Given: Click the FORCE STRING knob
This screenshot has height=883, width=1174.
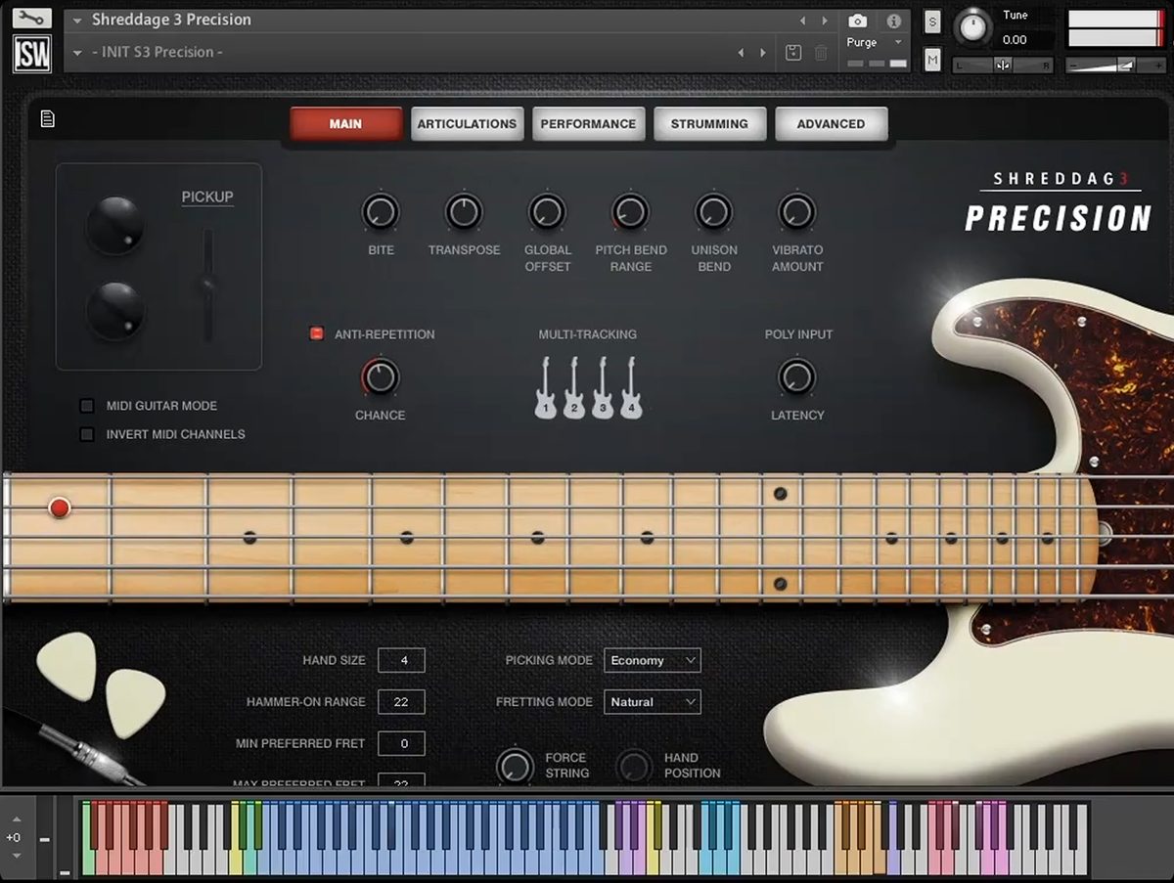Looking at the screenshot, I should pos(515,766).
